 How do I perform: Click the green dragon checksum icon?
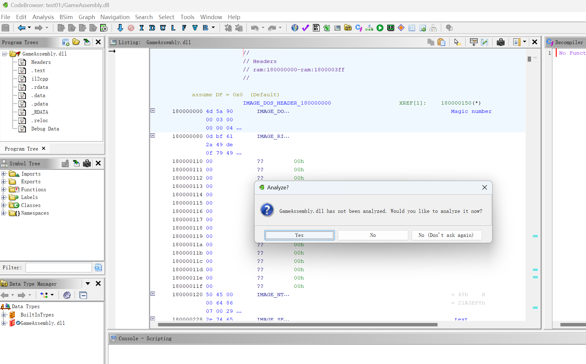coord(326,28)
